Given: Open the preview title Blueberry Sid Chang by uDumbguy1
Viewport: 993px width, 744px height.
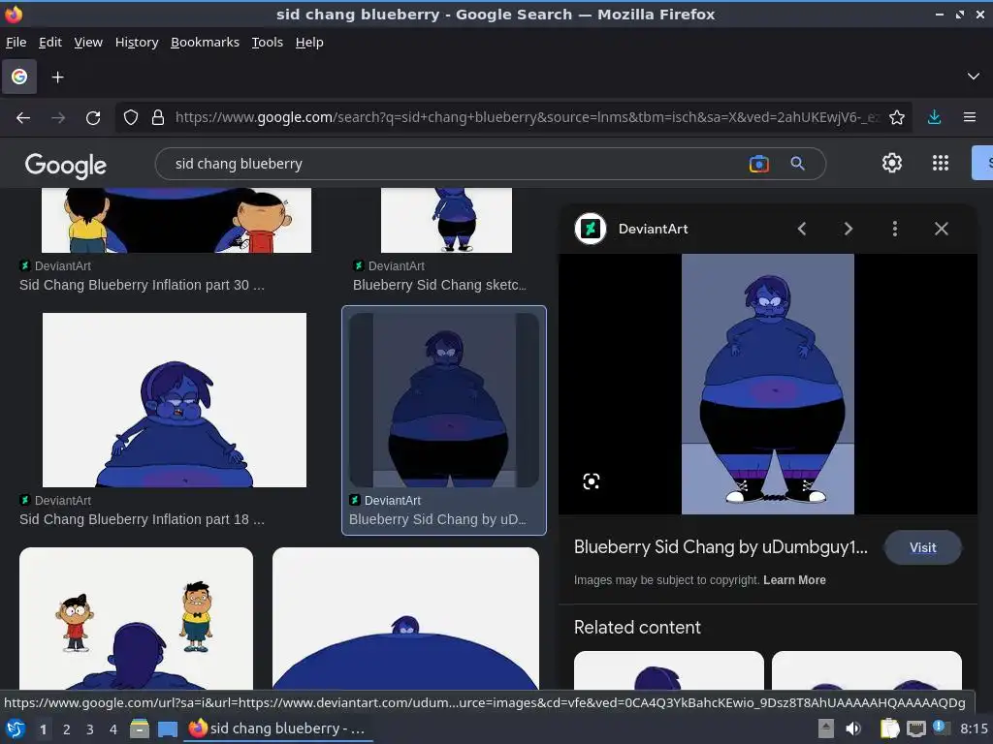Looking at the screenshot, I should coord(721,547).
